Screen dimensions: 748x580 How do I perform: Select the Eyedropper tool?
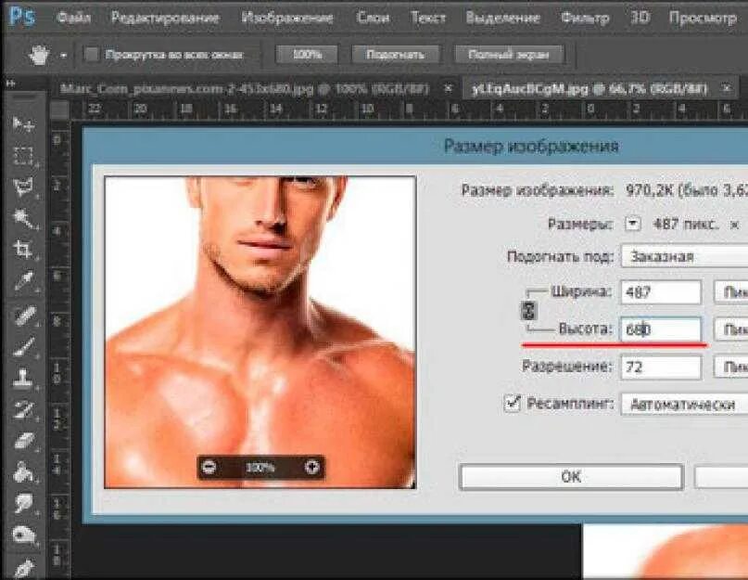[23, 281]
